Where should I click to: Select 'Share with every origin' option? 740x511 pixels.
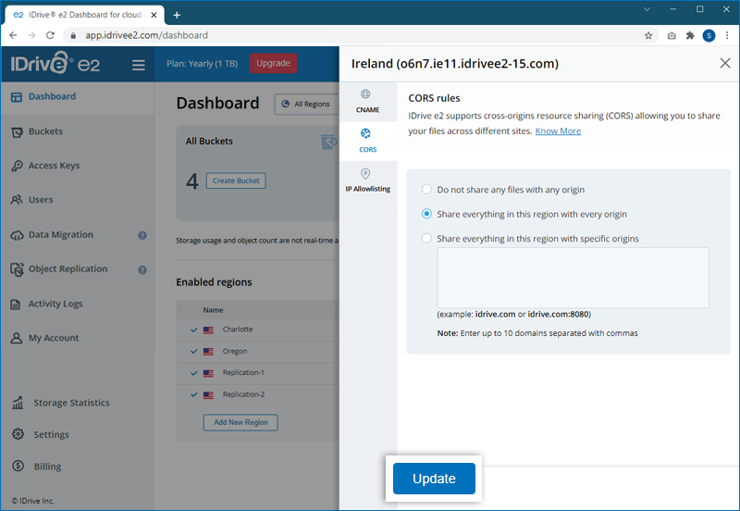426,214
